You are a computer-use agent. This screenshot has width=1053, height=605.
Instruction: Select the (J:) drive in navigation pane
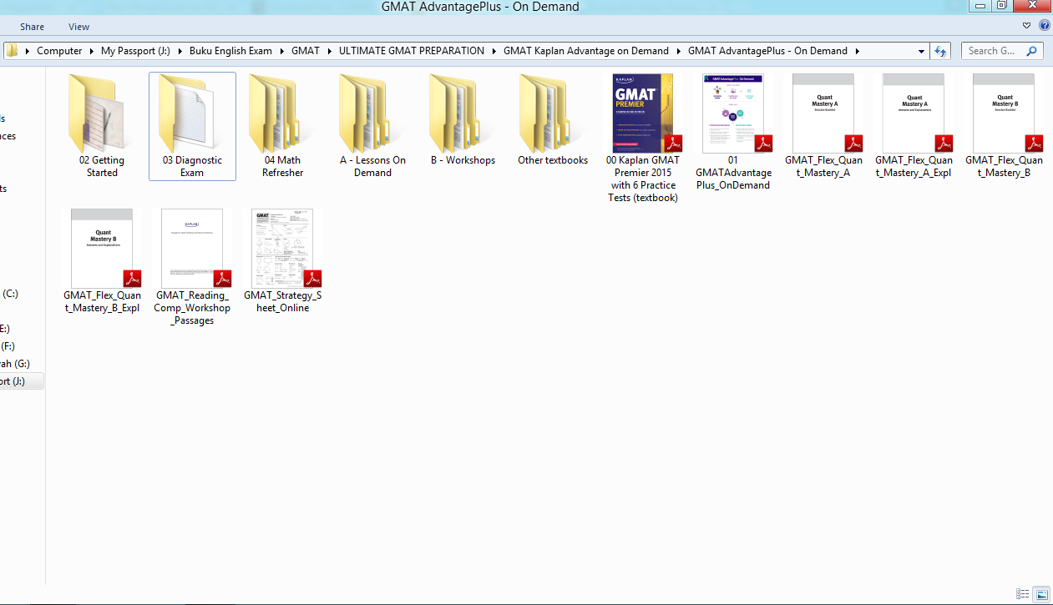coord(22,381)
